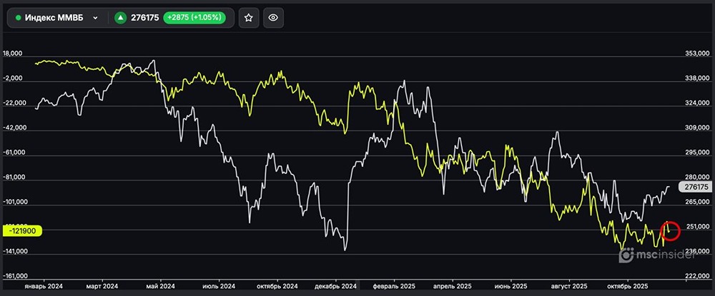Viewport: 715px width, 296px height.
Task: Click the 18,000 left axis tick
Action: click(x=14, y=54)
